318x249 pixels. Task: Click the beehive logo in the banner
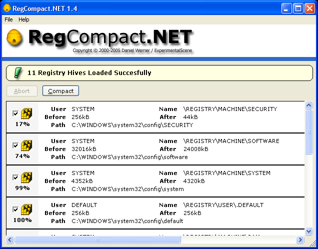14,37
